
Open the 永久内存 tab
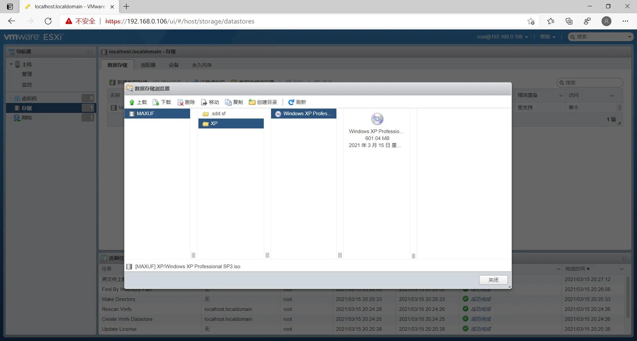pyautogui.click(x=201, y=65)
